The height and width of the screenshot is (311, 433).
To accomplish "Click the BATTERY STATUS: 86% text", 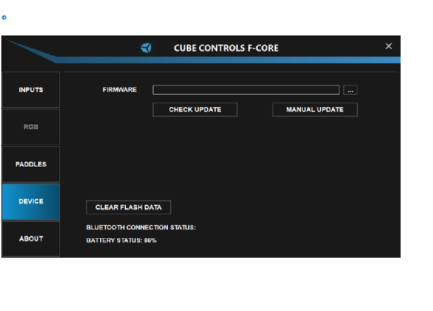I will click(x=121, y=240).
